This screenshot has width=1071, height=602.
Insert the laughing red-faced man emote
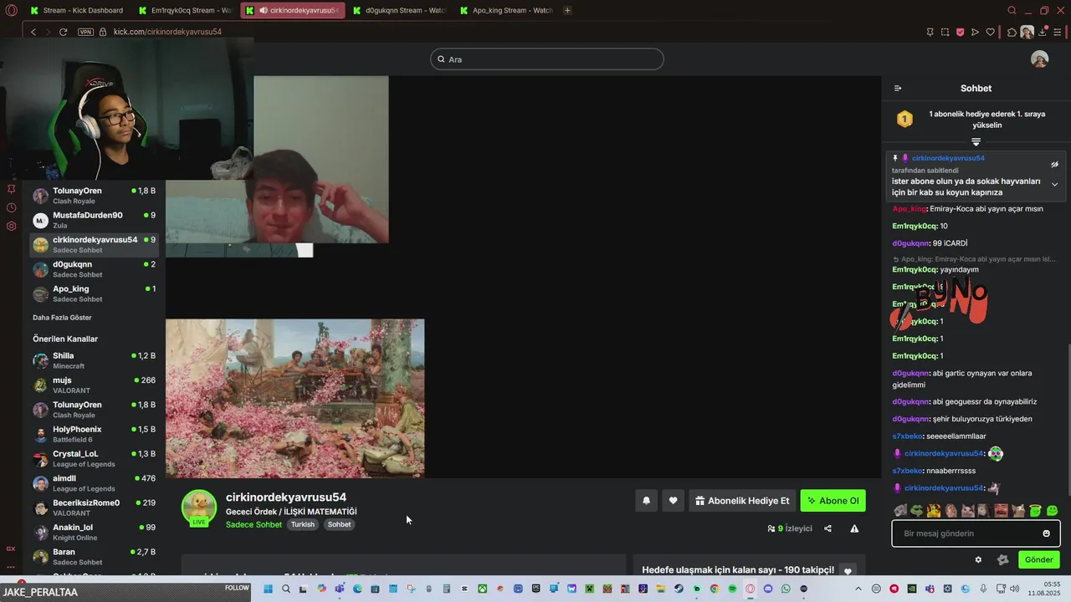click(x=1001, y=510)
